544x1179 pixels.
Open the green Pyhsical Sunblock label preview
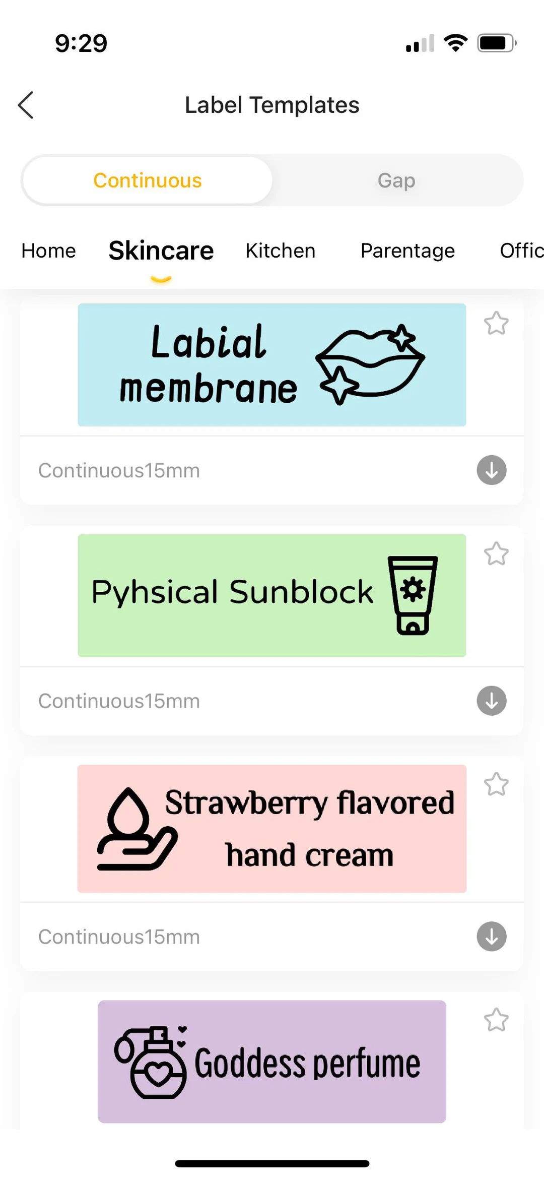271,595
